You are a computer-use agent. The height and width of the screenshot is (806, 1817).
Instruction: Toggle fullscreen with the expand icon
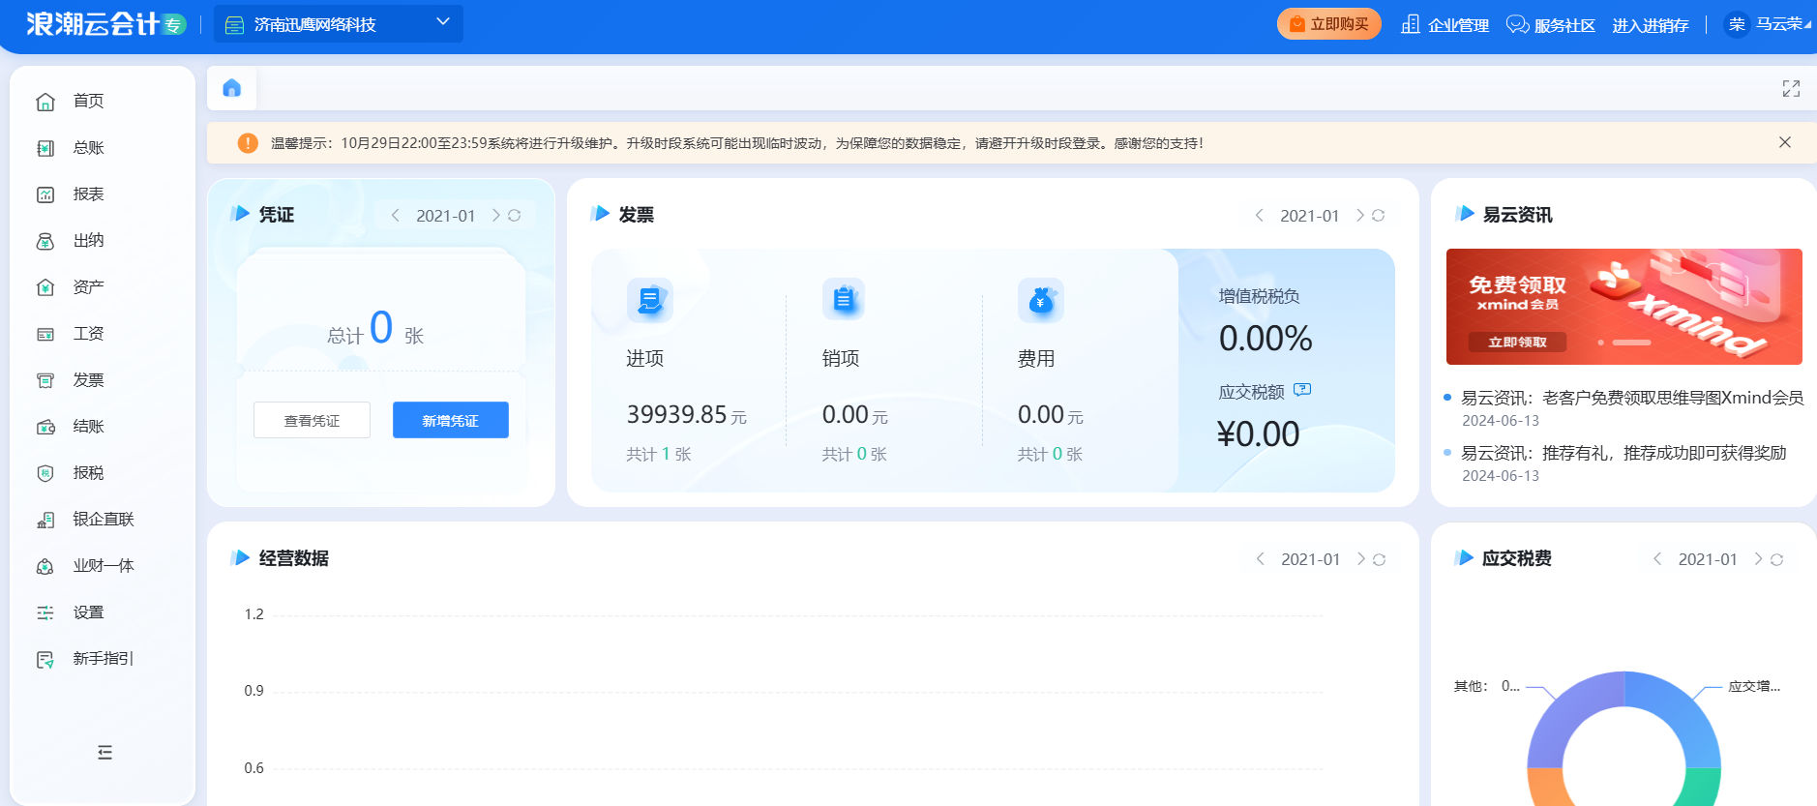tap(1791, 89)
